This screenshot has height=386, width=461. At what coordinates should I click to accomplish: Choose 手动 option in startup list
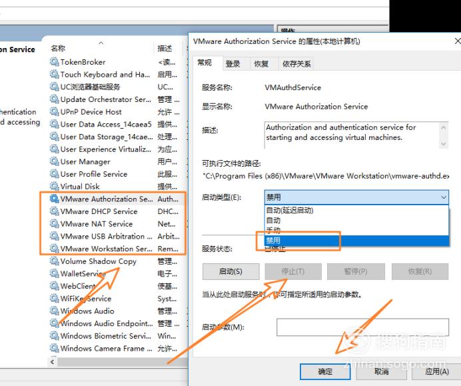click(356, 230)
